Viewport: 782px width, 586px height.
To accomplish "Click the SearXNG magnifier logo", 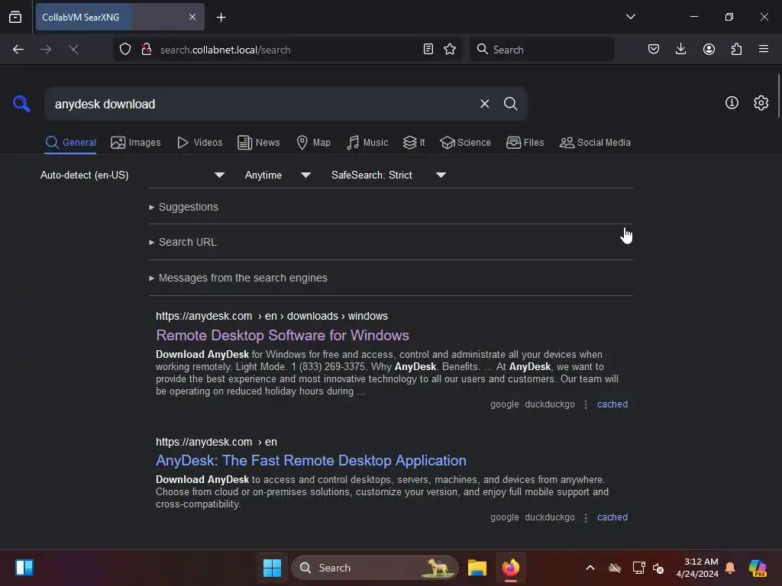I will (21, 104).
